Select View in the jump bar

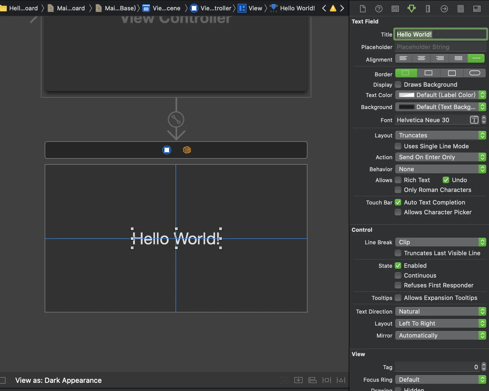[x=250, y=8]
